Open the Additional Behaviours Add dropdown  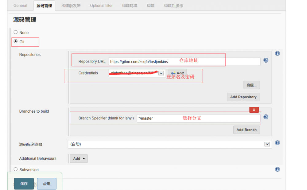(79, 158)
